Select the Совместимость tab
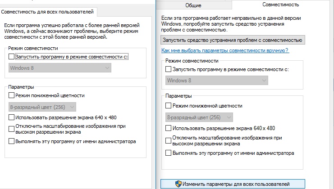The image size is (334, 189). click(x=280, y=4)
